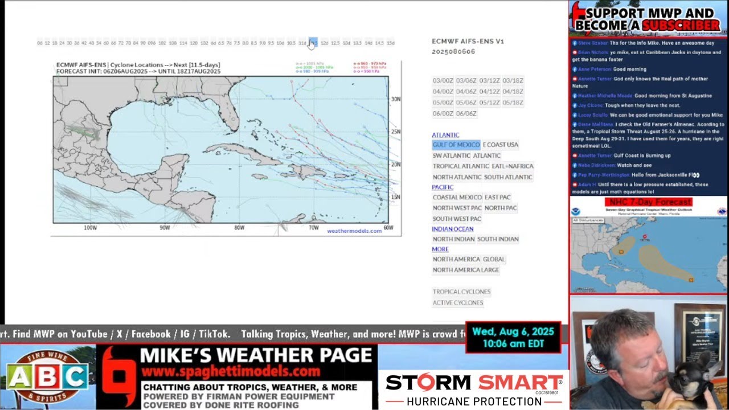
Task: Select forecast hour 24 on the timeline
Action: pos(62,43)
